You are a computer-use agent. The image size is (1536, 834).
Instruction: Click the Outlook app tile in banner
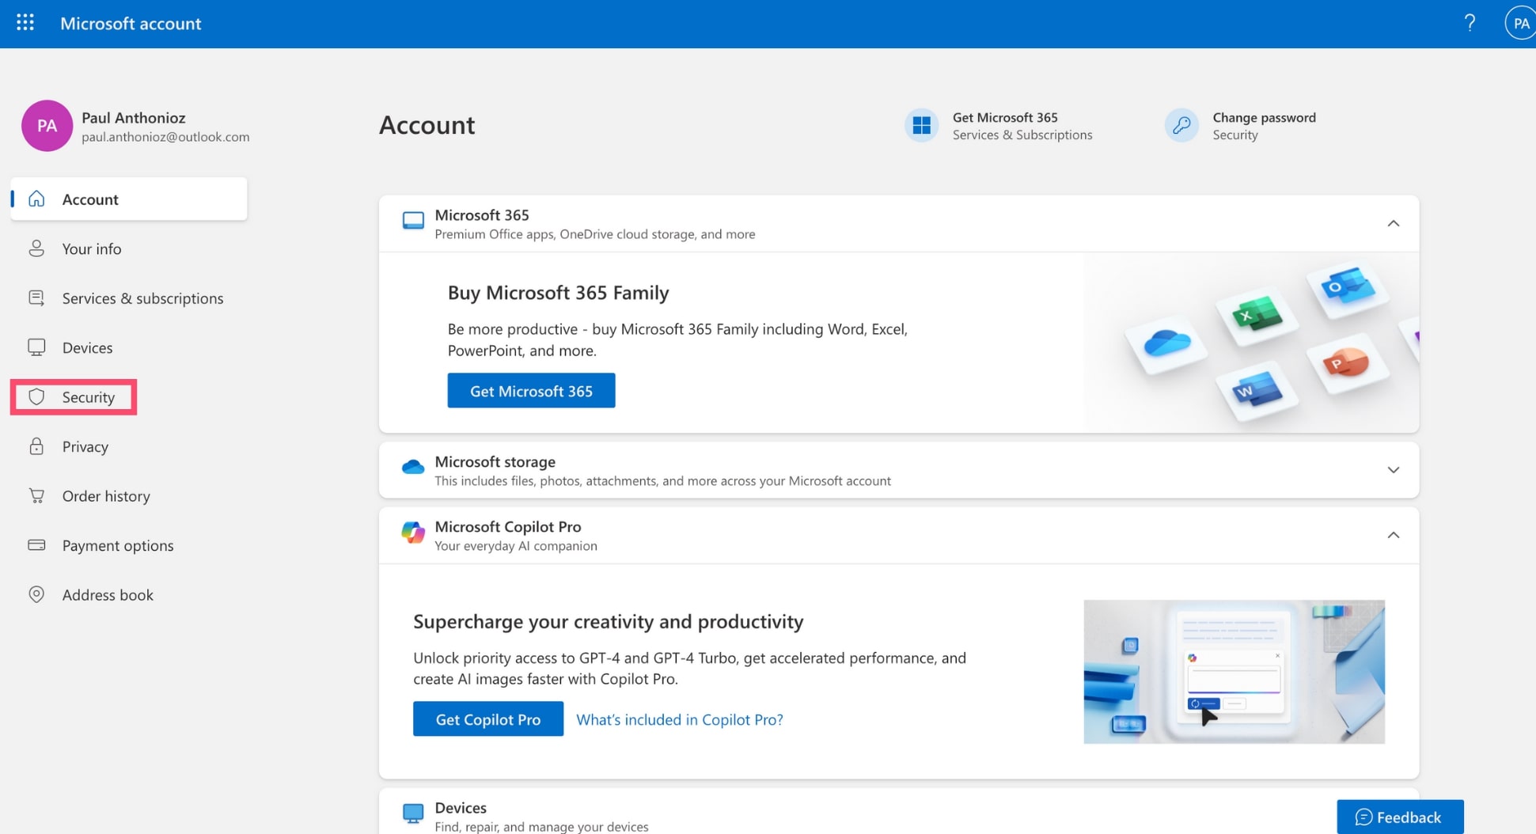[x=1347, y=287]
